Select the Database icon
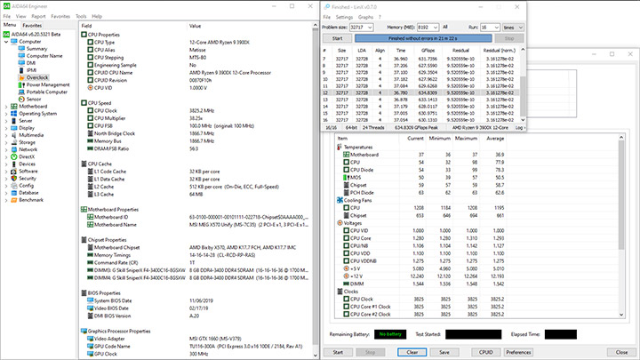Image resolution: width=640 pixels, height=360 pixels. click(x=14, y=193)
